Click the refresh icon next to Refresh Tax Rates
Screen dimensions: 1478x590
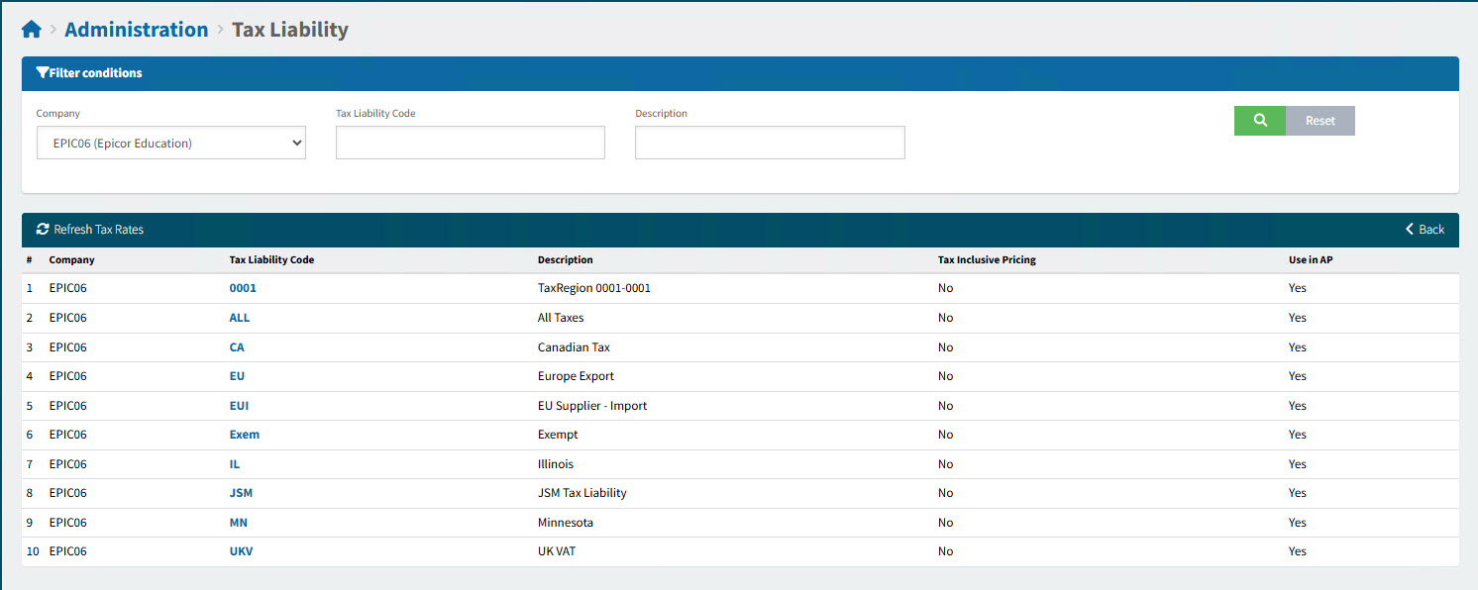click(43, 229)
